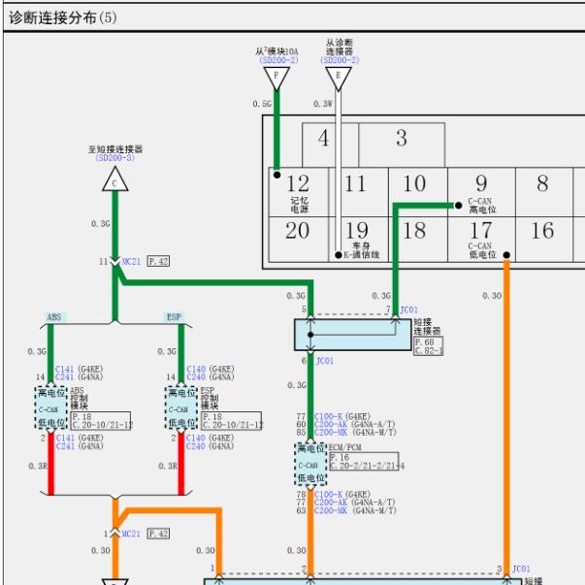Select the blue 短接连接器 box with pins 5–7
This screenshot has width=585, height=585.
[x=353, y=335]
